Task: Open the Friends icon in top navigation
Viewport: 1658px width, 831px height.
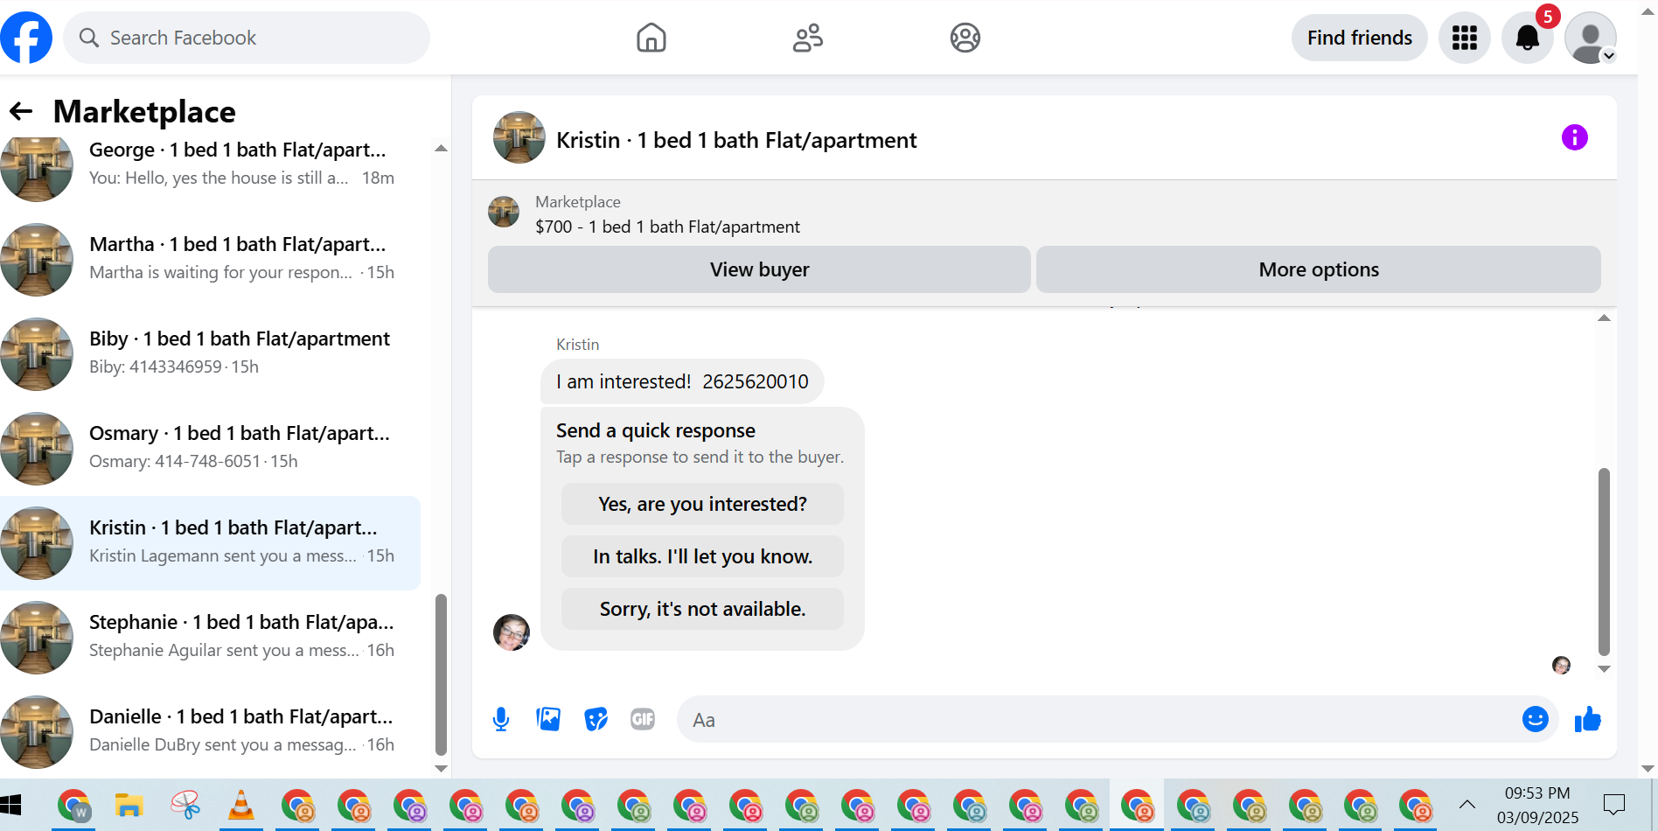Action: [808, 38]
